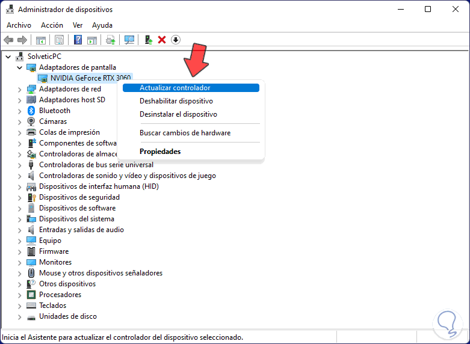This screenshot has width=470, height=344.
Task: Click the Unidades de disco drive icon
Action: coord(31,317)
